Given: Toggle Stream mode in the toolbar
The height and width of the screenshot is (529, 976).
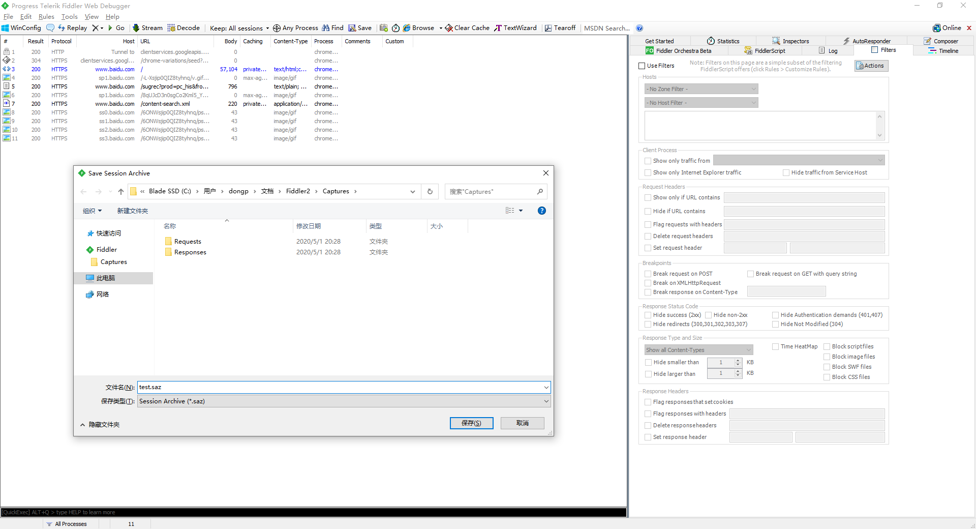Looking at the screenshot, I should point(147,28).
